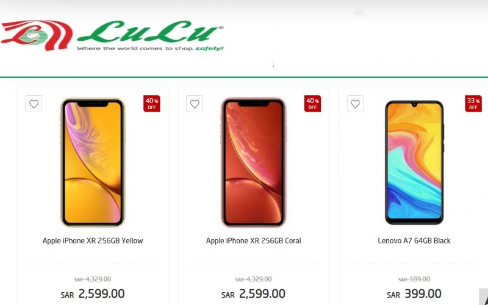
Task: Click SAR 2,599.00 price on coral iPhone
Action: [253, 294]
